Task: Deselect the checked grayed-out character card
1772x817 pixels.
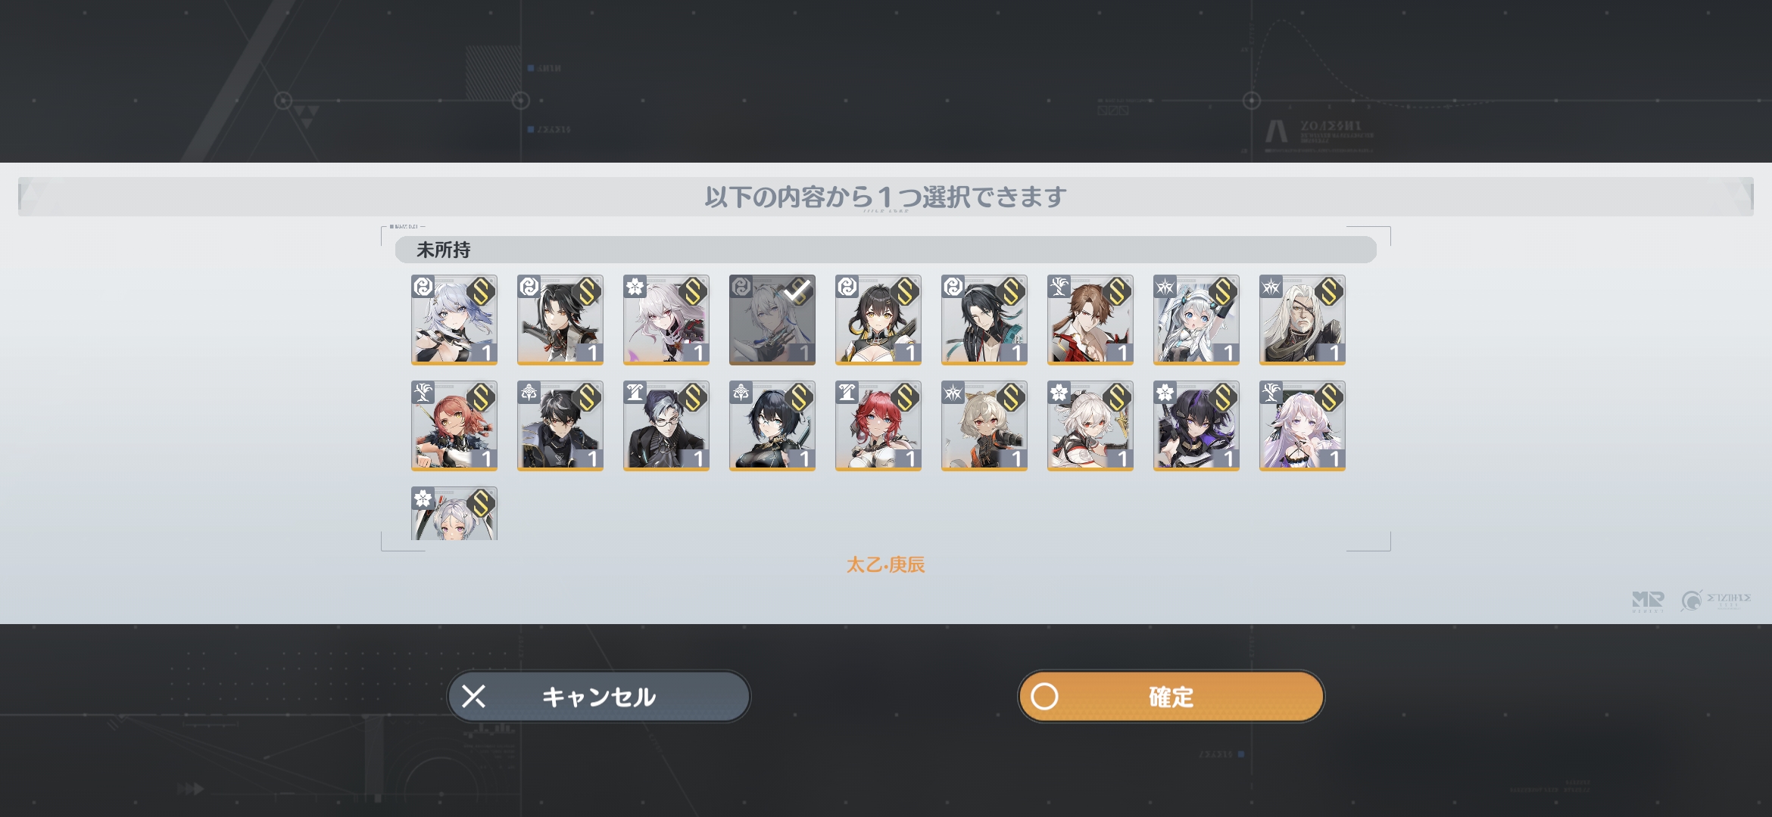Action: [x=772, y=319]
